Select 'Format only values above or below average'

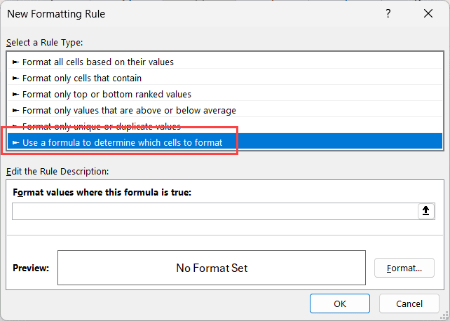pos(129,110)
